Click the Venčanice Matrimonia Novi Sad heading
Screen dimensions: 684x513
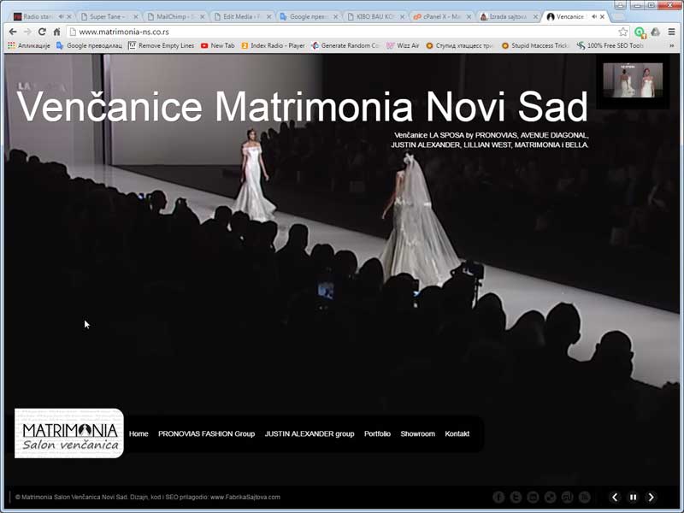[x=303, y=107]
